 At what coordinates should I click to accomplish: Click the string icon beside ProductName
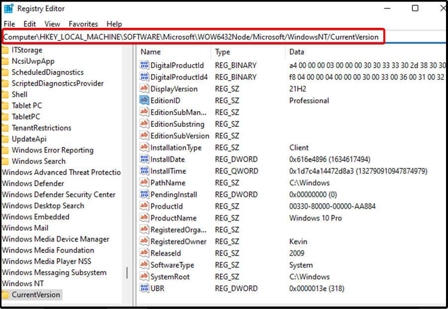[144, 218]
